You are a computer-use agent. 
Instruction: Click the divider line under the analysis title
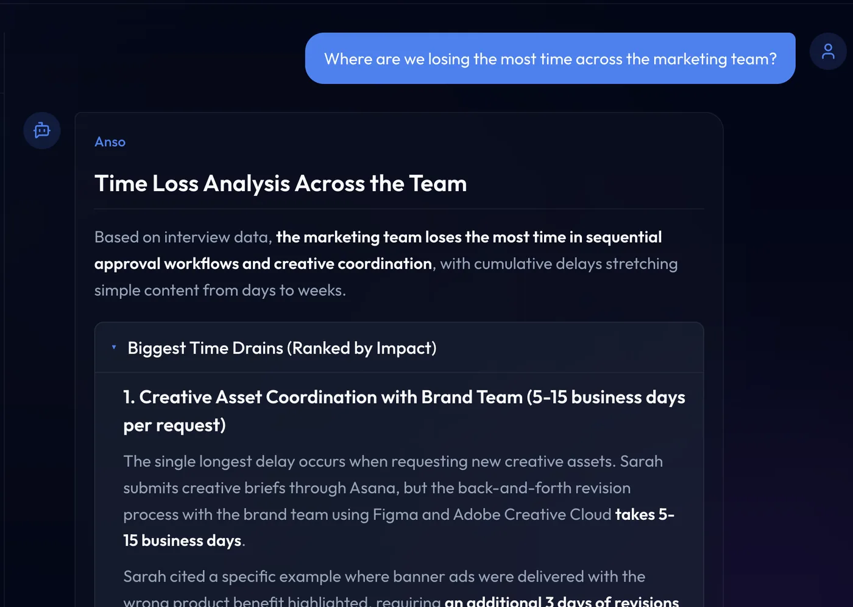click(399, 209)
